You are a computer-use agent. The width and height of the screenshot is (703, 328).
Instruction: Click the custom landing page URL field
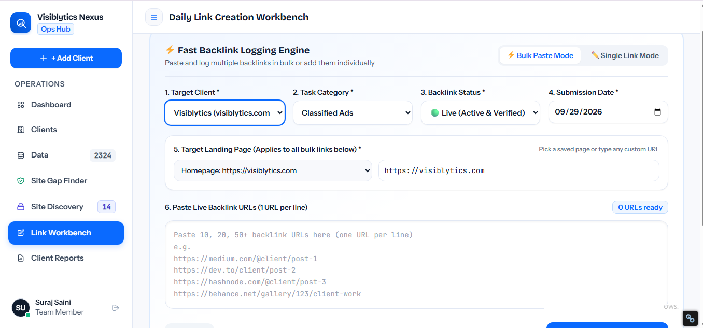coord(519,170)
